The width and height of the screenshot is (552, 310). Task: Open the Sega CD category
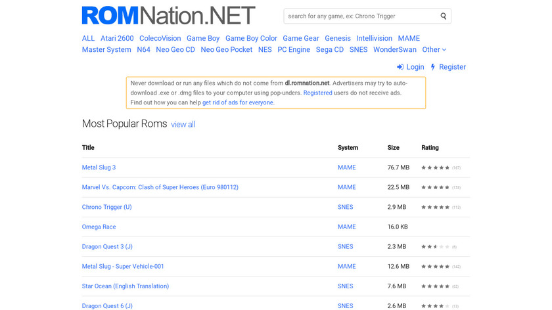click(x=329, y=50)
